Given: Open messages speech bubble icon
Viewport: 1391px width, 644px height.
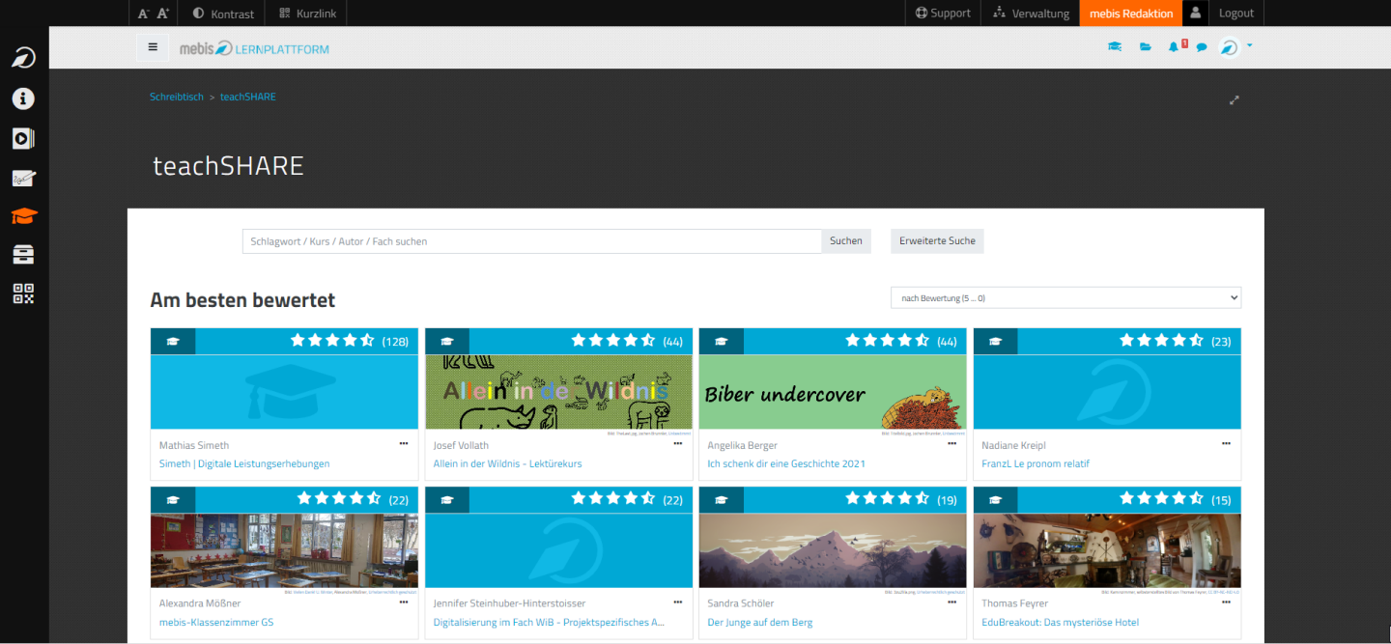Looking at the screenshot, I should (1202, 46).
